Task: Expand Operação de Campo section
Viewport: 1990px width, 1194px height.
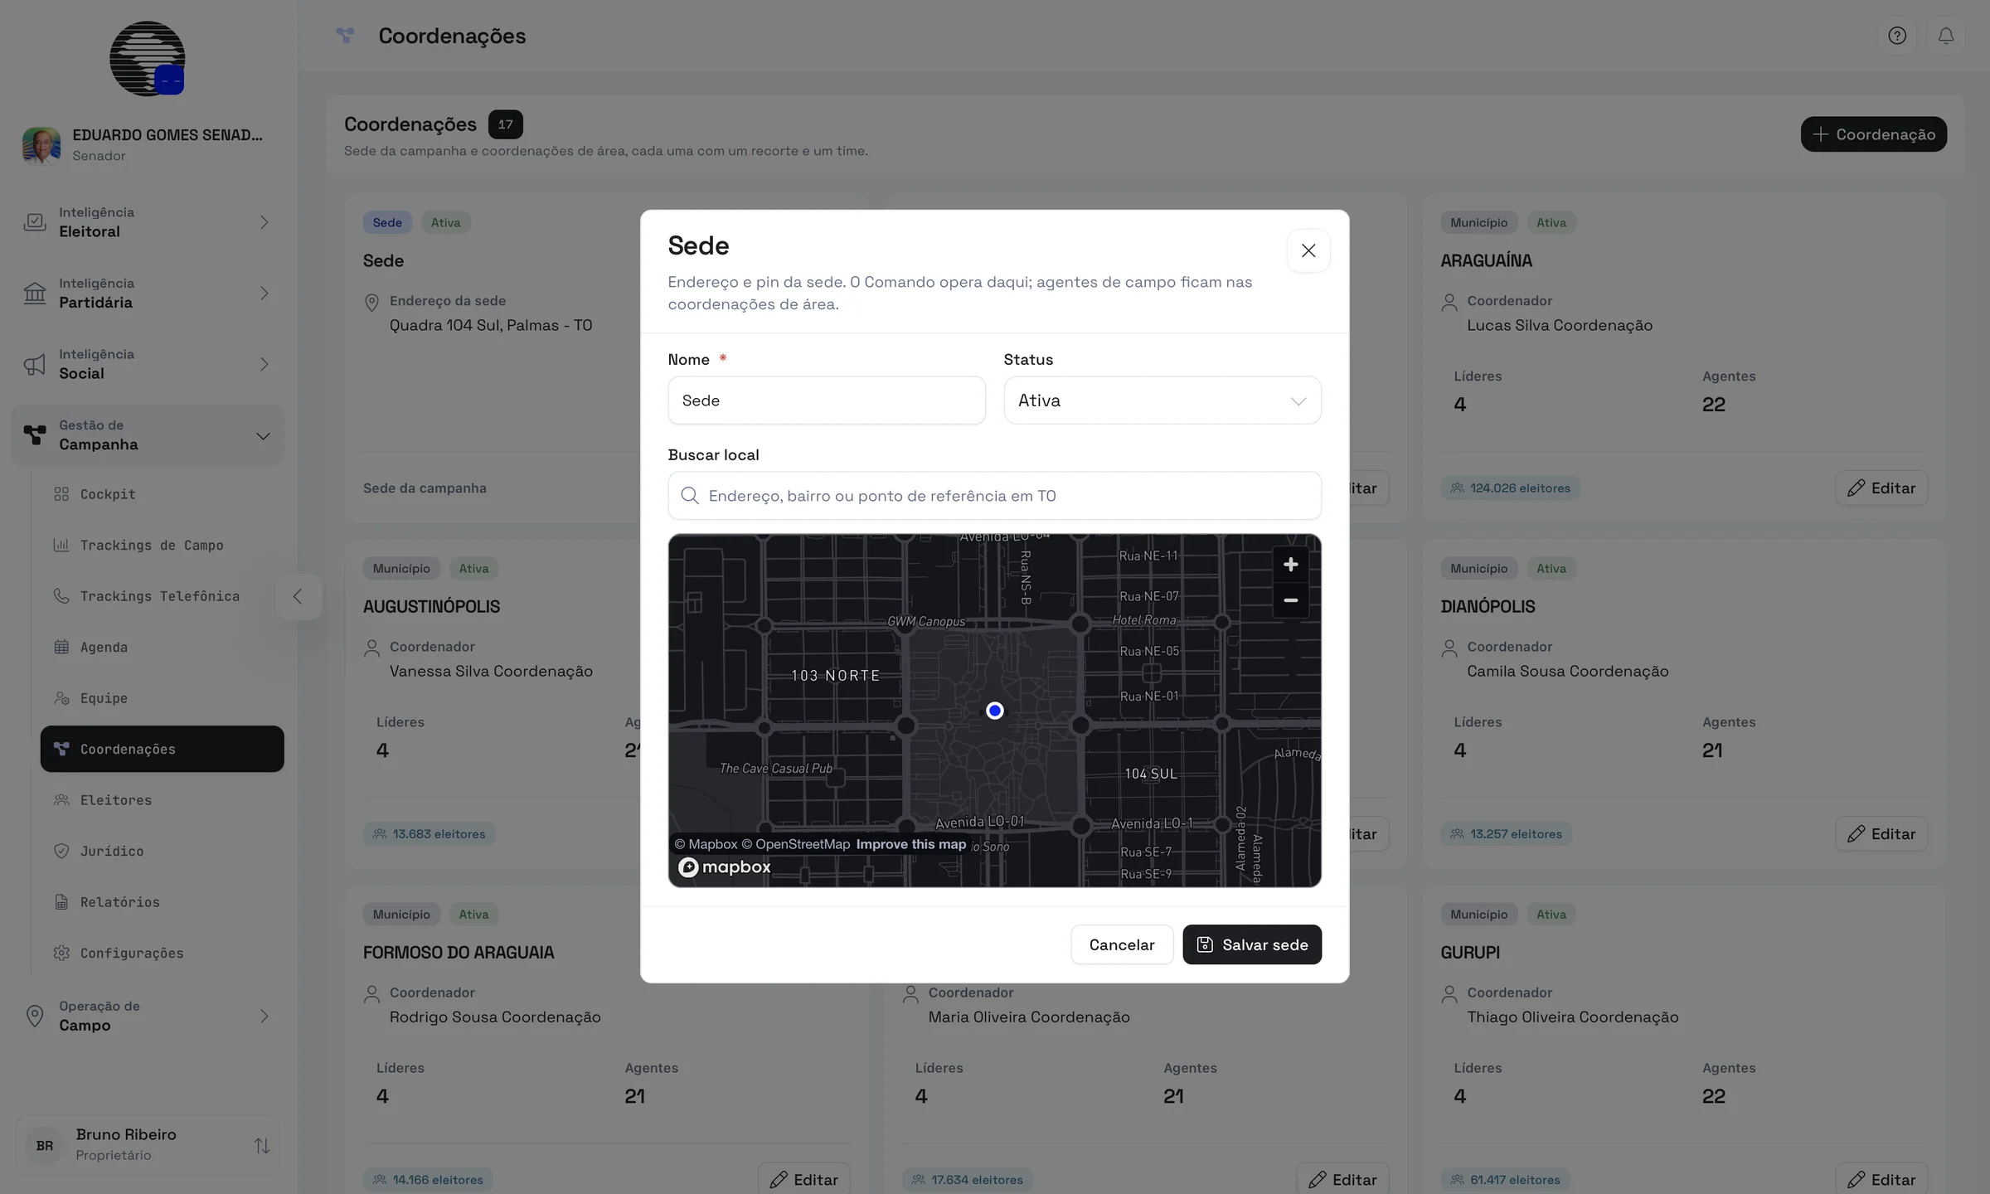Action: click(148, 1016)
